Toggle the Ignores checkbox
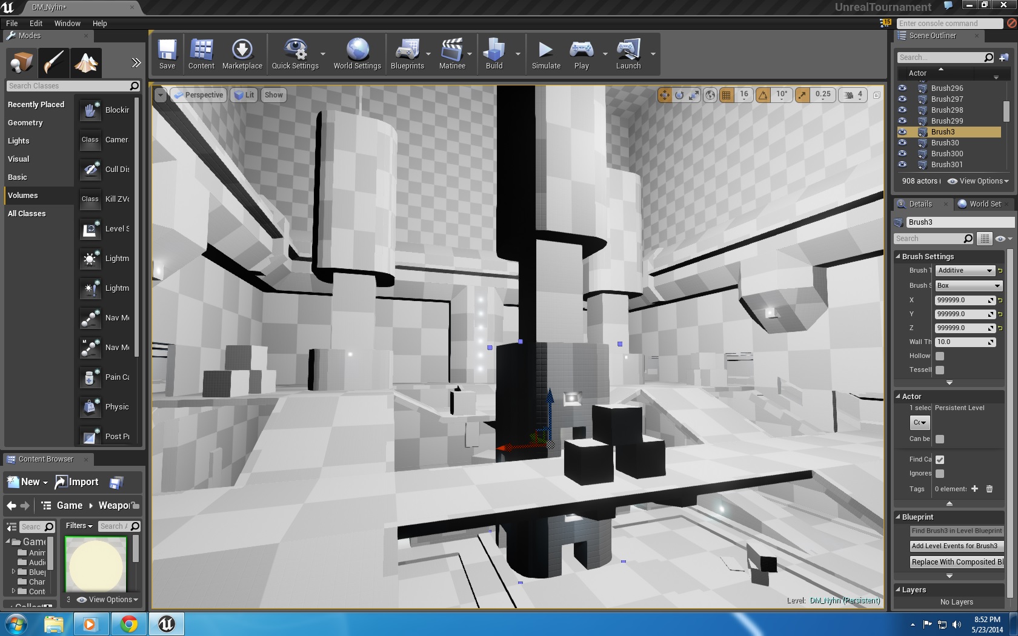1018x636 pixels. tap(940, 474)
